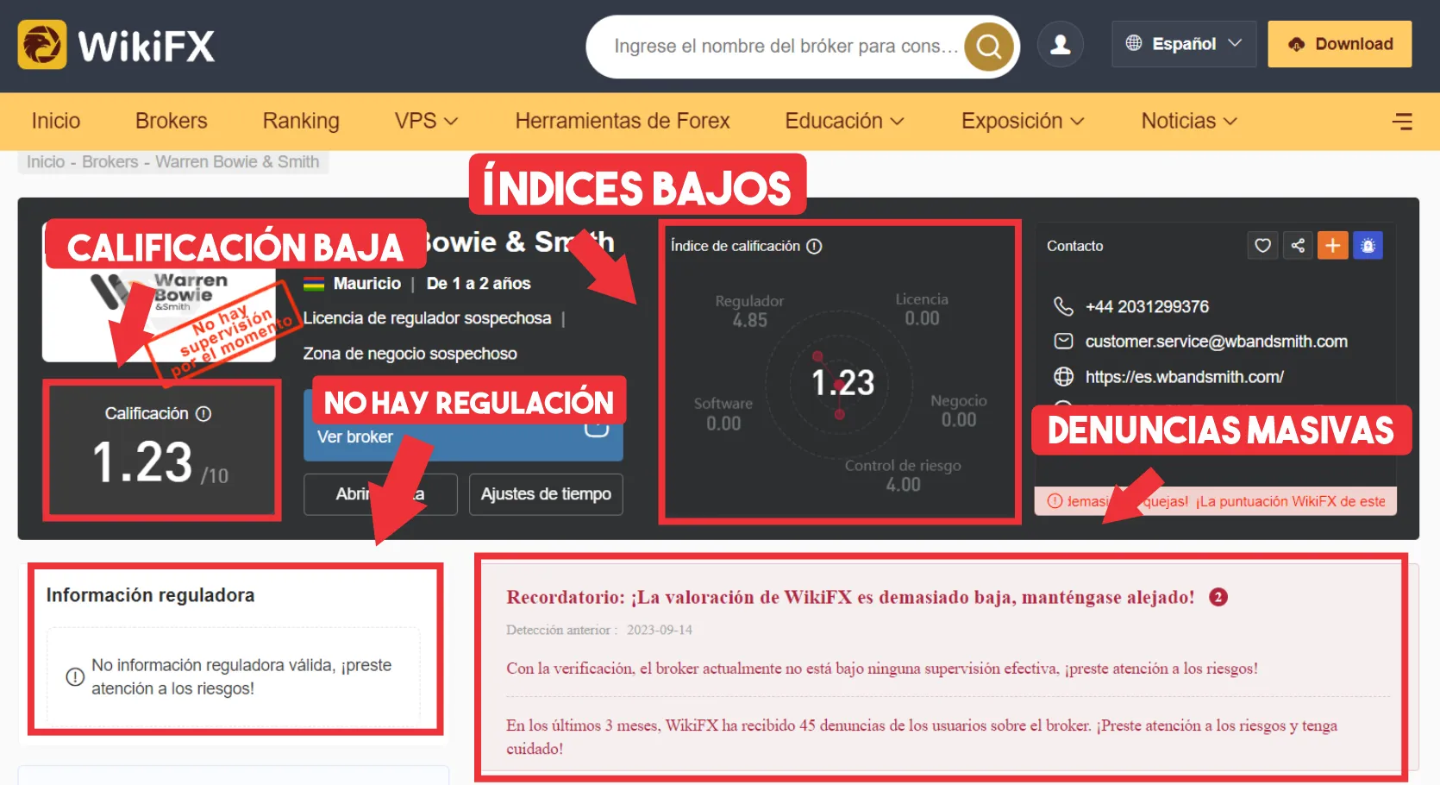1440x785 pixels.
Task: Open the Brokers menu item
Action: click(172, 122)
